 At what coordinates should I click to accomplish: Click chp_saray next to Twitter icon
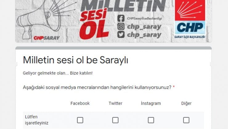[144, 35]
